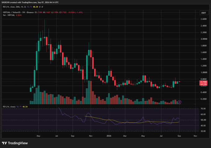The width and height of the screenshot is (211, 148).
Task: Click the purple lightning bolt icon
Action: click(179, 102)
